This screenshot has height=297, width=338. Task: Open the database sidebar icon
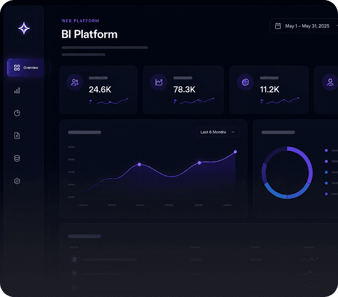[x=17, y=159]
